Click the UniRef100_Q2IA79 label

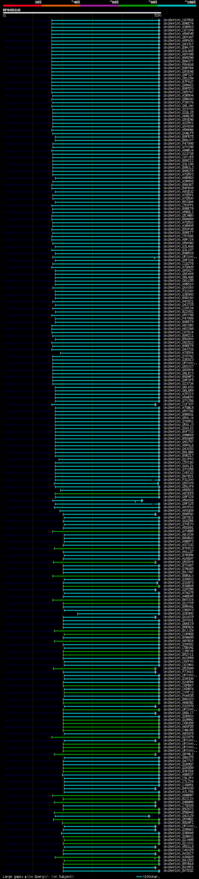point(178,737)
